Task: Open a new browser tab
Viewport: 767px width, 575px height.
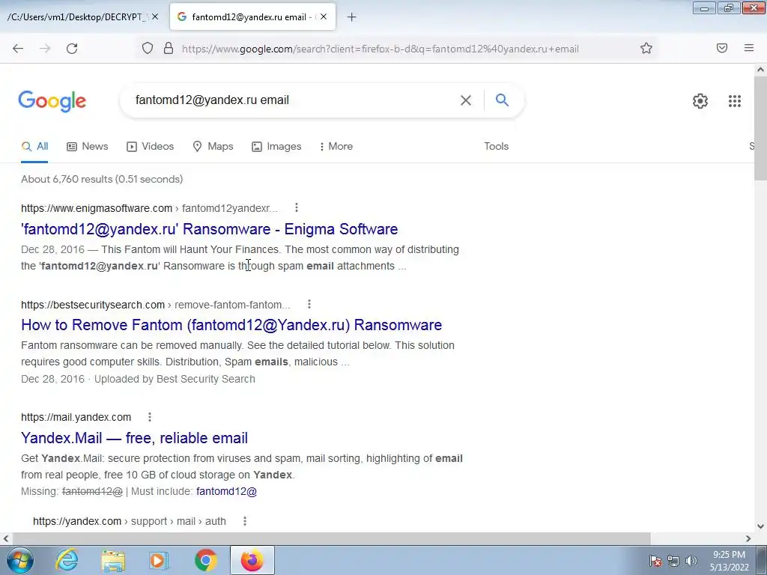Action: 352,17
